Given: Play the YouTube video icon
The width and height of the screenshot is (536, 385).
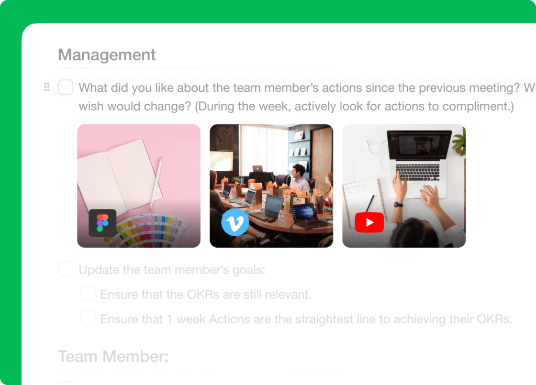Looking at the screenshot, I should click(x=369, y=223).
